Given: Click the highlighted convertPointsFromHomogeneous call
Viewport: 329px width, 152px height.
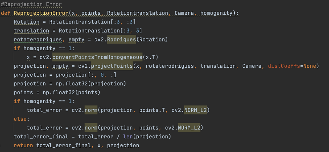Looking at the screenshot, I should (x=97, y=57).
